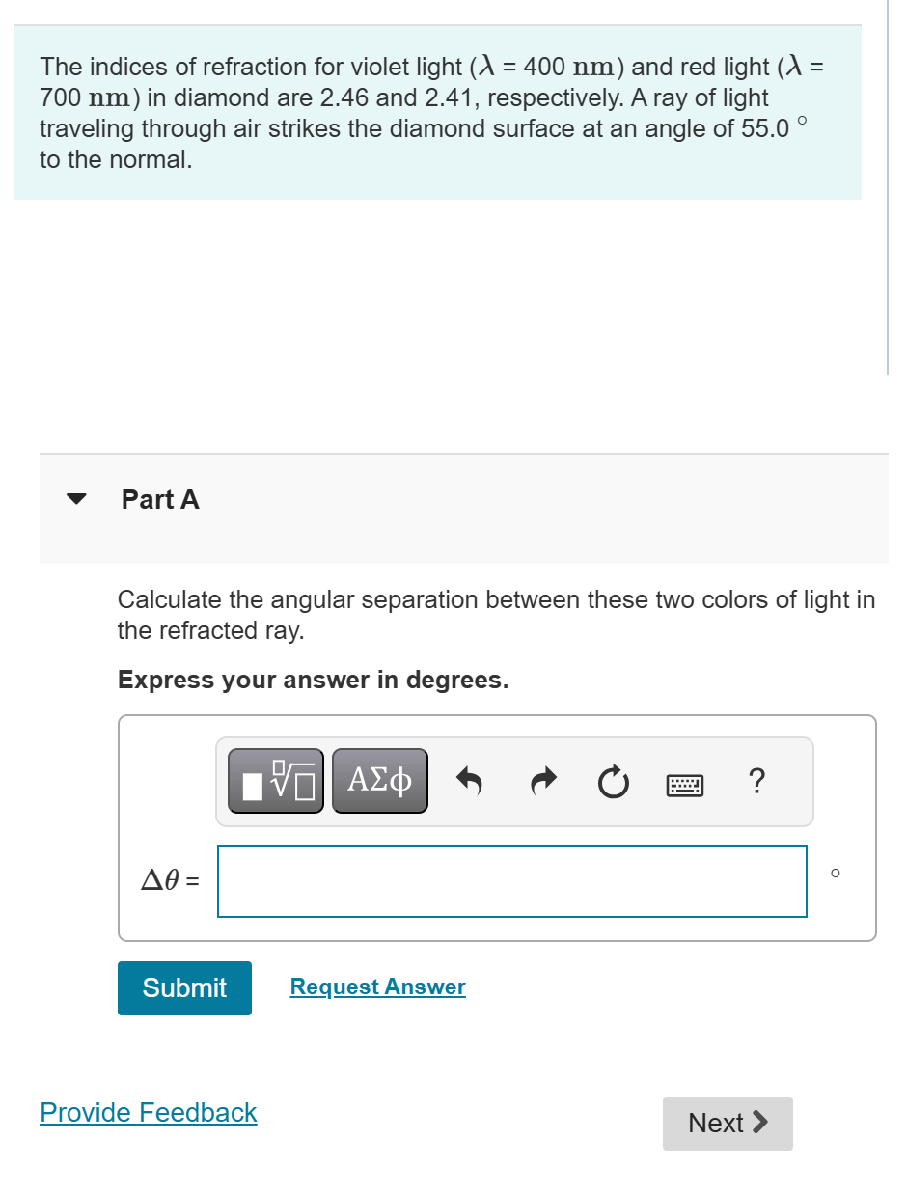Open equation editor help
The width and height of the screenshot is (907, 1195).
tap(757, 782)
